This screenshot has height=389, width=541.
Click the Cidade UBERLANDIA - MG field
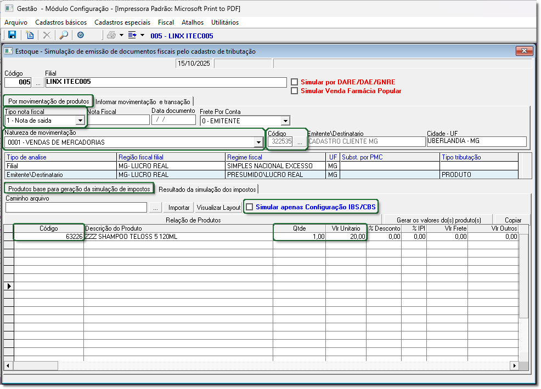click(x=477, y=141)
